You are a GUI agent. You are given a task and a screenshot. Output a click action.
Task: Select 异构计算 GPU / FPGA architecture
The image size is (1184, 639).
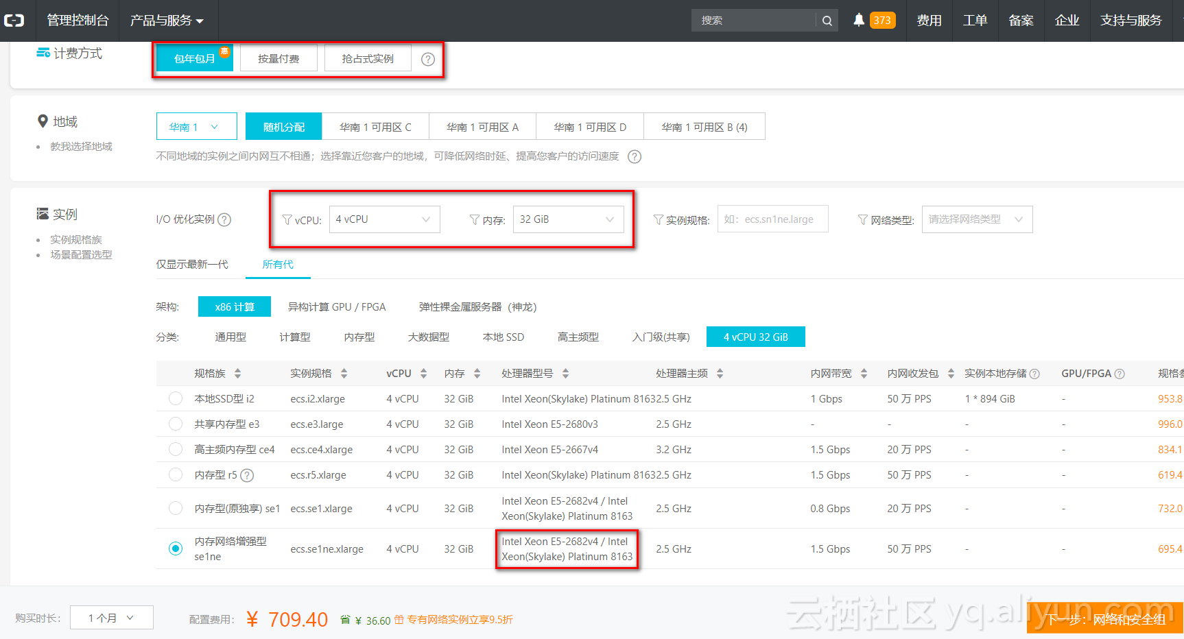337,306
